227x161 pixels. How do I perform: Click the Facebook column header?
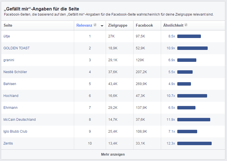(144, 25)
